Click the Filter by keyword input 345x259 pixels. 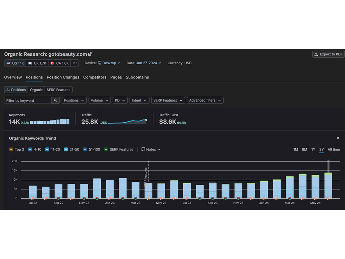28,100
